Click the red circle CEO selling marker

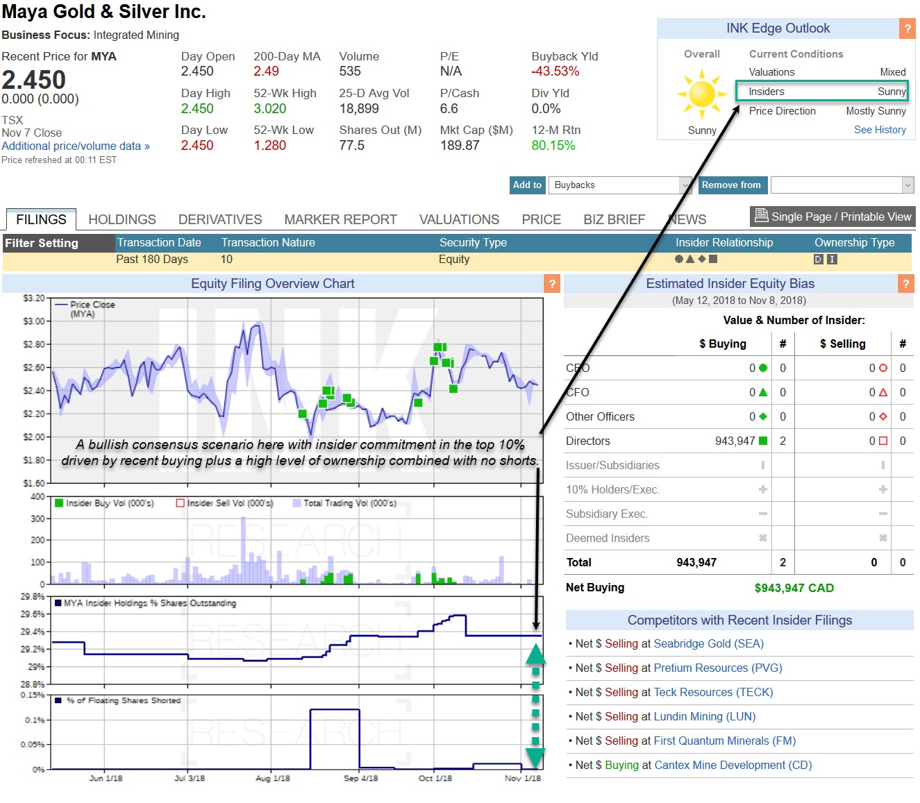[883, 368]
